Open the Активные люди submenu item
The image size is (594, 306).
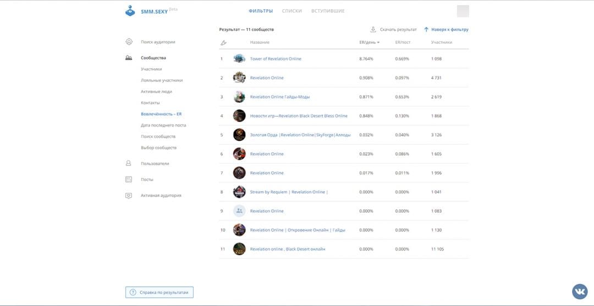[156, 92]
